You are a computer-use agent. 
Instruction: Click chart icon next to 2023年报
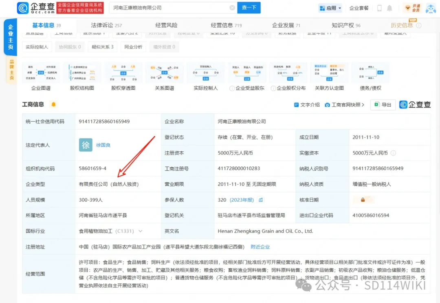(x=261, y=200)
